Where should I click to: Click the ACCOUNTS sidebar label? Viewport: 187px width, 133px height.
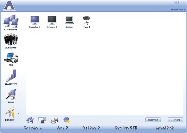11,48
